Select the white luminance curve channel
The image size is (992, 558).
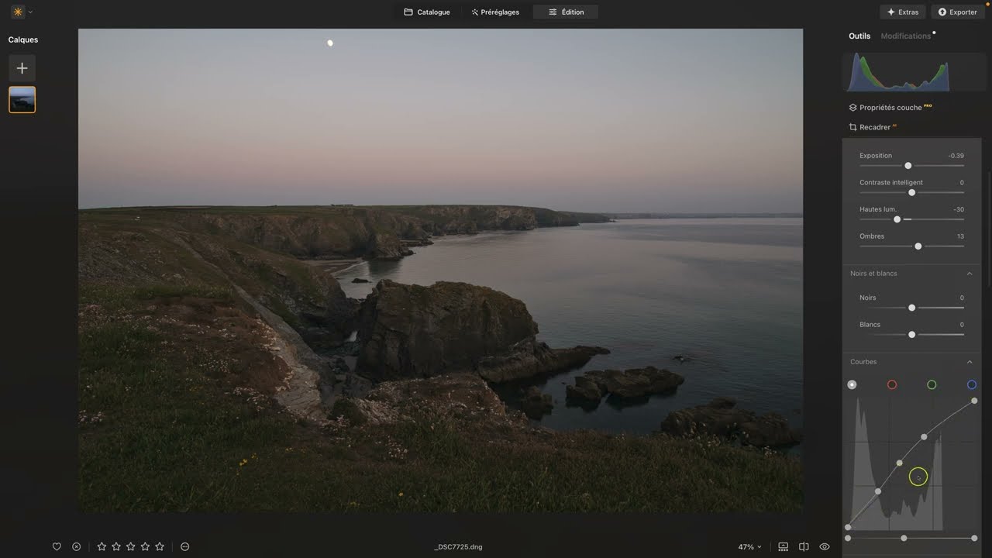[x=852, y=384]
